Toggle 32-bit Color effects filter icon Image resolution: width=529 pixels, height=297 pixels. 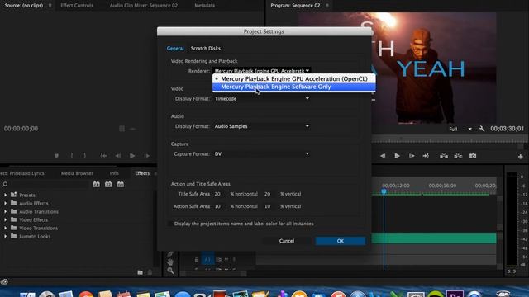[x=108, y=184]
